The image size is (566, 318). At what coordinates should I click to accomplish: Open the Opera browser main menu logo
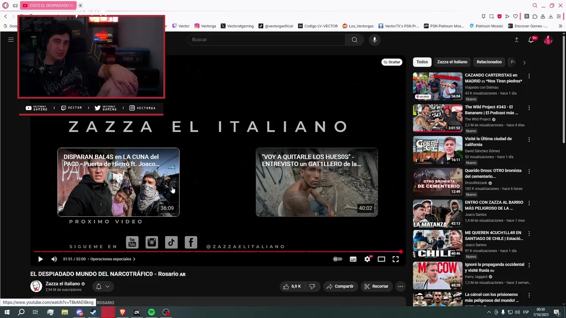click(5, 5)
